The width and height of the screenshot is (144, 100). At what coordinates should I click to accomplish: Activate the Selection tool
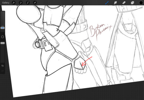coord(28,3)
